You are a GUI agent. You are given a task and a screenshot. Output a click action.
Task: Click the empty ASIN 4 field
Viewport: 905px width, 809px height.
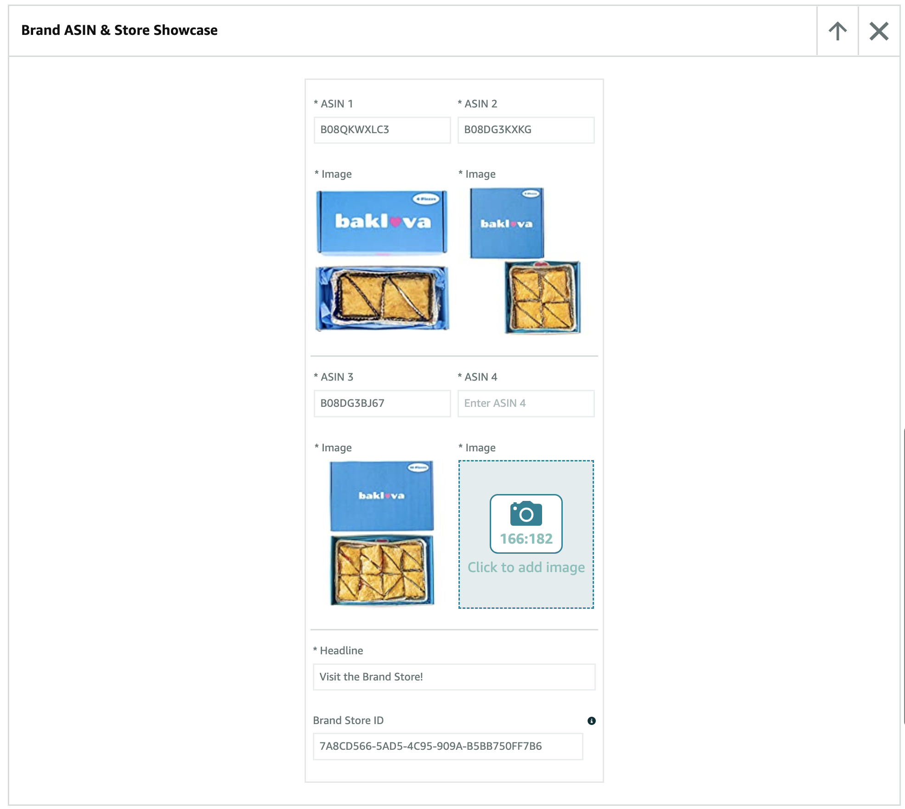tap(526, 404)
